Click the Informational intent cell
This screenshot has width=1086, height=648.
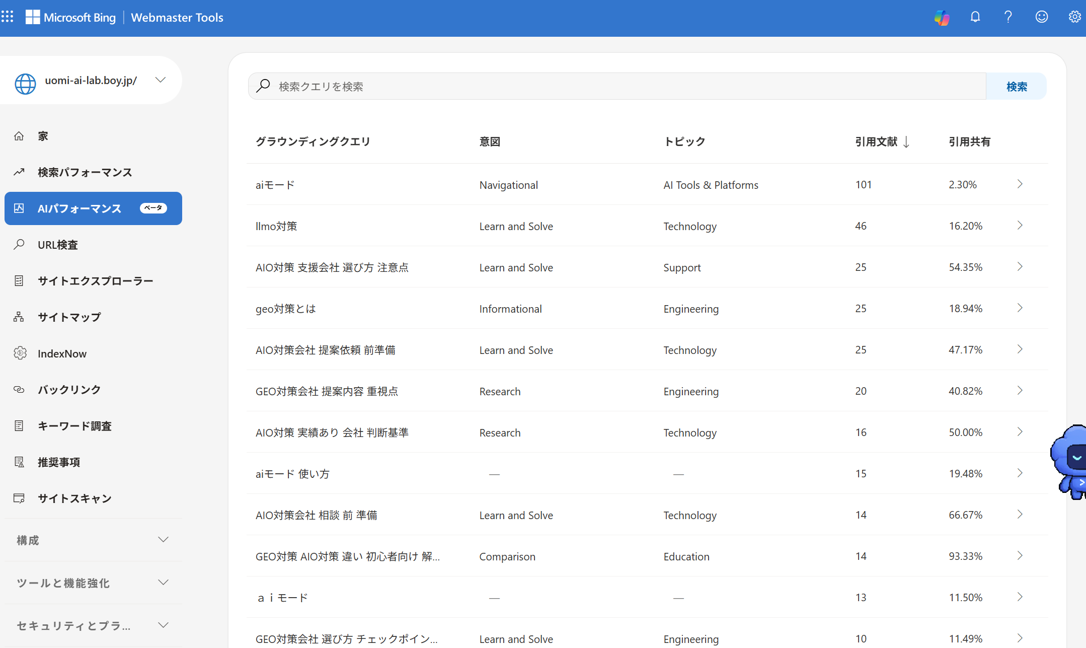[510, 309]
